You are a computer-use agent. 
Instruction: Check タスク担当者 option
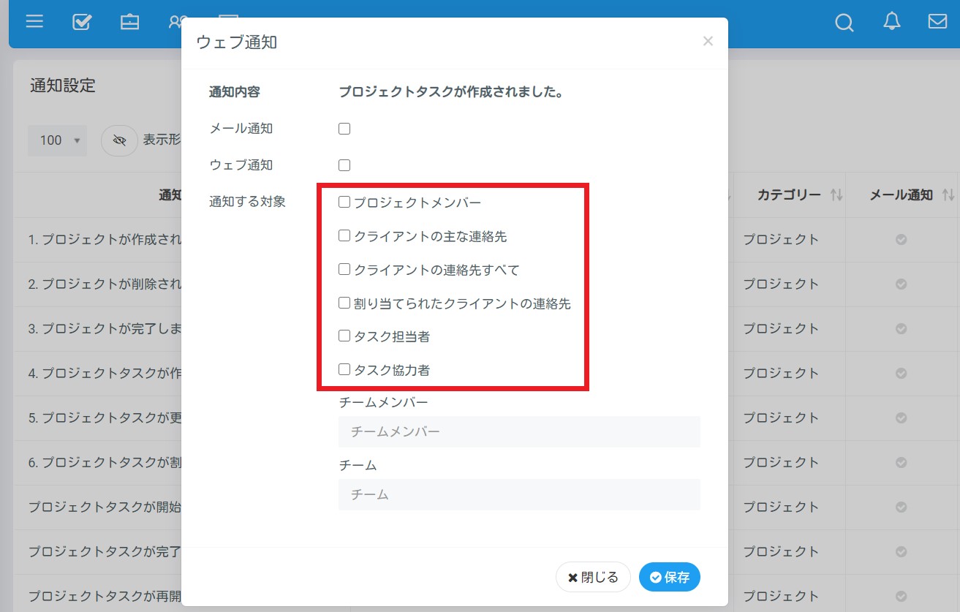point(344,336)
